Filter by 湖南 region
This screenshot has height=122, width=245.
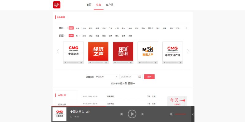165,28
